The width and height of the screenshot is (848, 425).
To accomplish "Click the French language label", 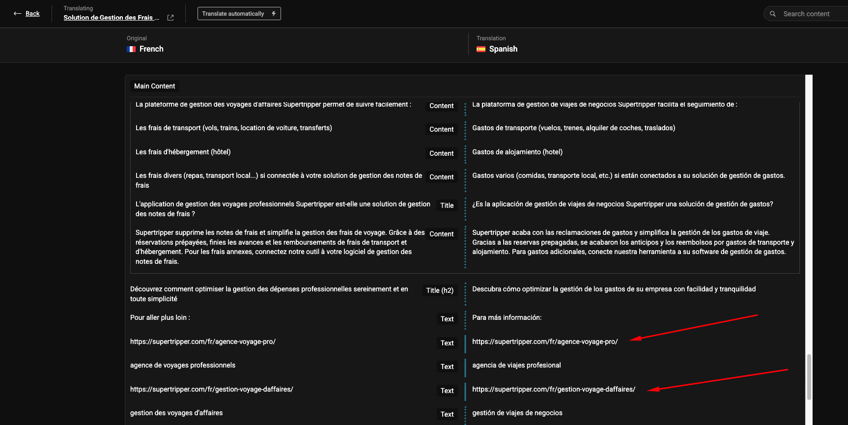I will (151, 49).
